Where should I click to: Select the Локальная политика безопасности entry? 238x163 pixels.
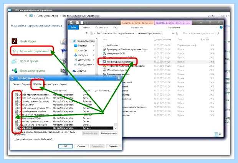click(x=126, y=66)
